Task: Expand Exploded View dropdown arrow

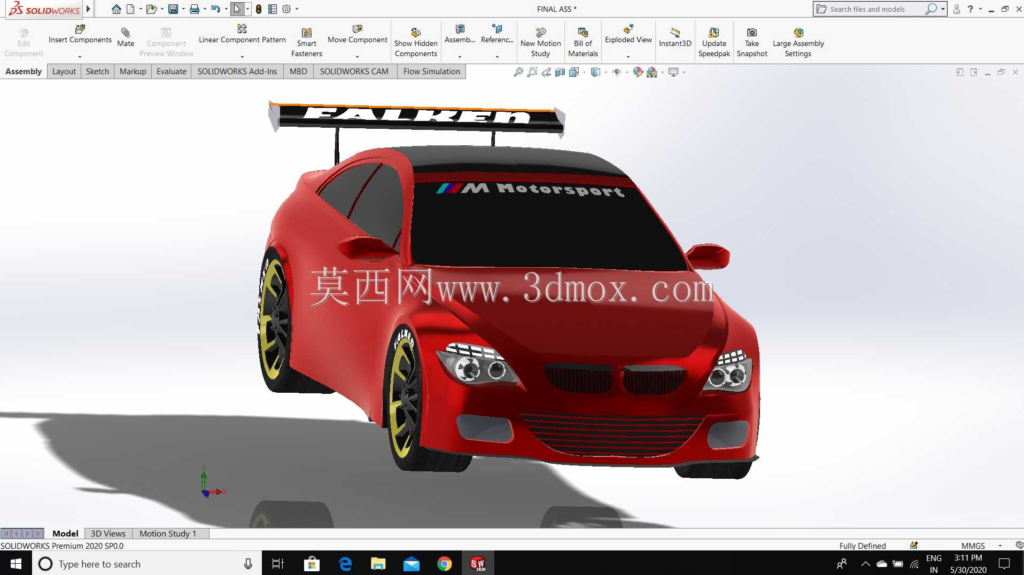Action: coord(629,57)
